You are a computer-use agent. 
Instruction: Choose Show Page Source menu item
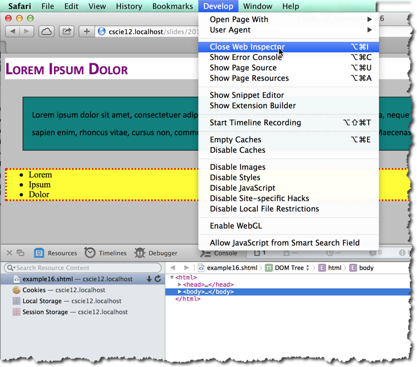(243, 68)
